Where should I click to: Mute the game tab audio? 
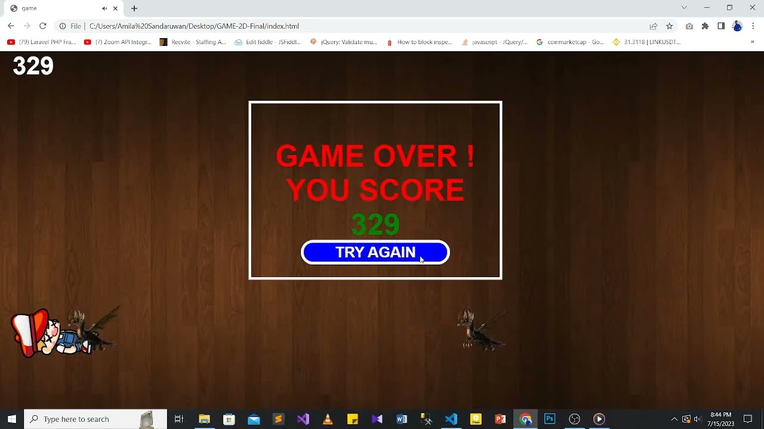pyautogui.click(x=104, y=8)
